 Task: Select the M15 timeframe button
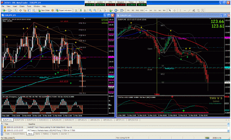coord(137,10)
